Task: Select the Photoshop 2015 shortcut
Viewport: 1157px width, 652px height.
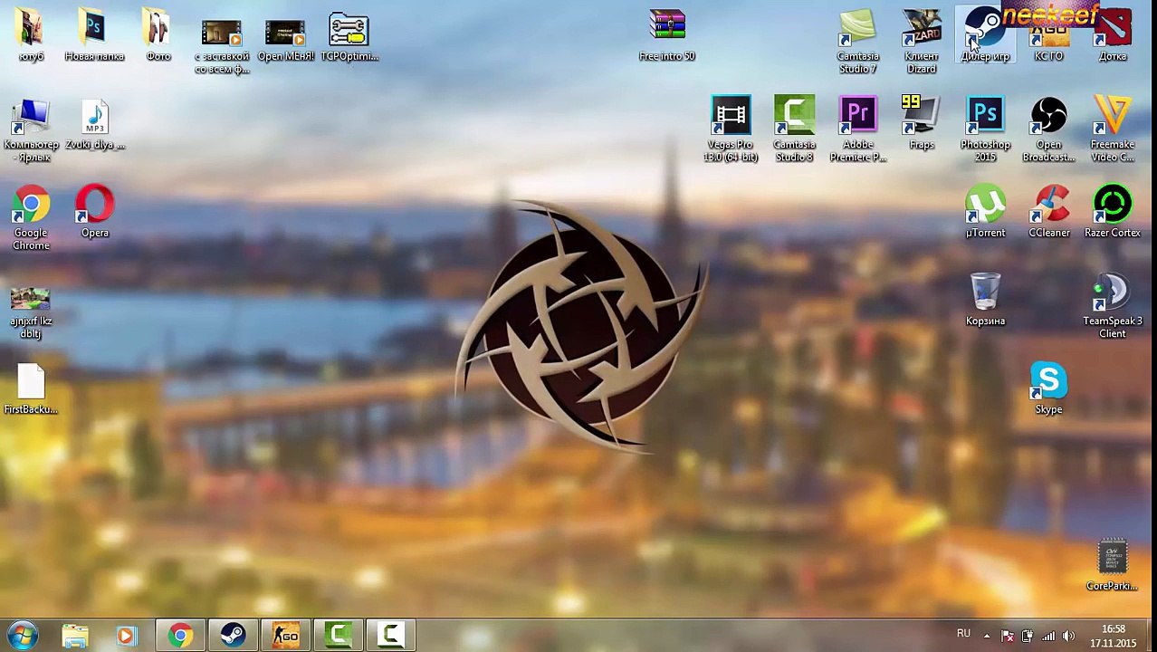Action: point(985,130)
